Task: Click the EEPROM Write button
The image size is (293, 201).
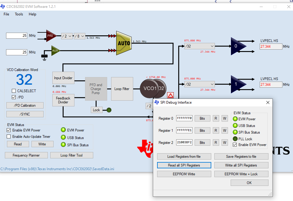Action: pos(184,174)
